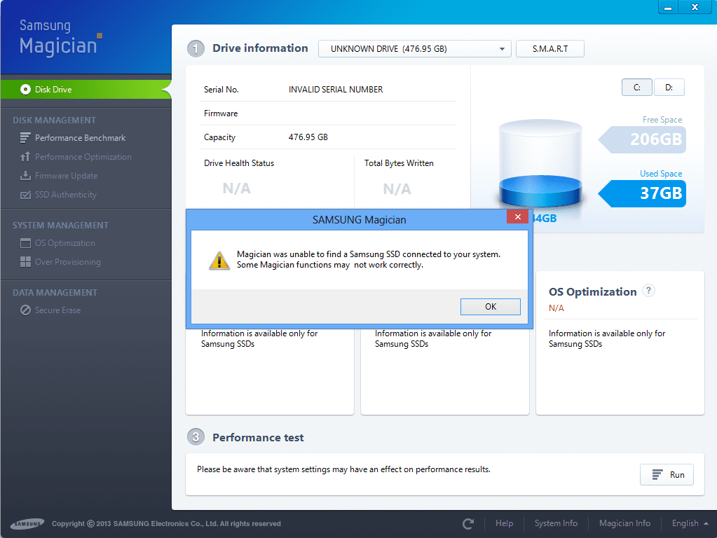Click the OS Optimization help question mark

tap(648, 290)
